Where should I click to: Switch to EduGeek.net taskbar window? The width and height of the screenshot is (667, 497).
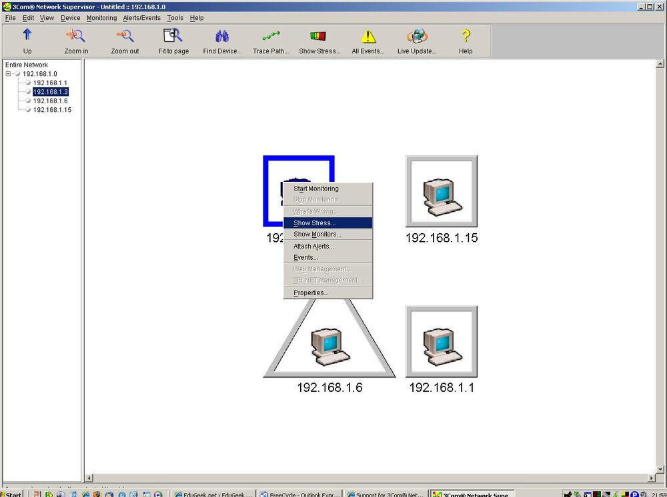pyautogui.click(x=214, y=494)
